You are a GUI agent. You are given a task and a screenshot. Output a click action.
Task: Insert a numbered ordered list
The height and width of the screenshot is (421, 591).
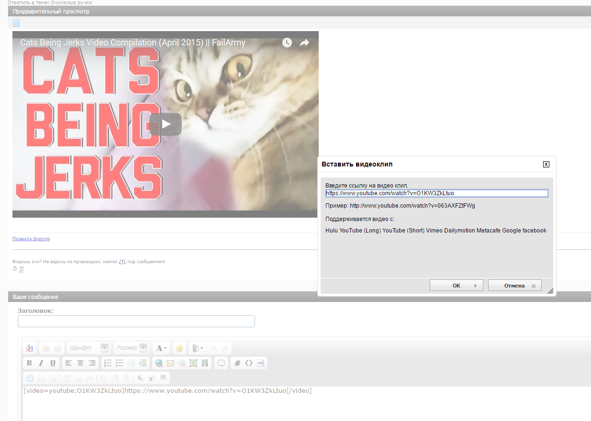point(108,363)
